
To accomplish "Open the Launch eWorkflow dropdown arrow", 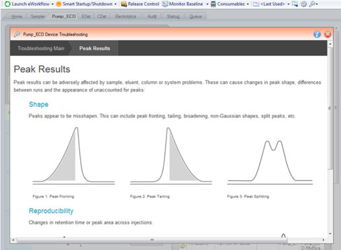I will (x=52, y=4).
